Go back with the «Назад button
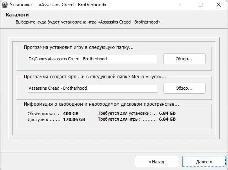The image size is (228, 170). coord(157,162)
